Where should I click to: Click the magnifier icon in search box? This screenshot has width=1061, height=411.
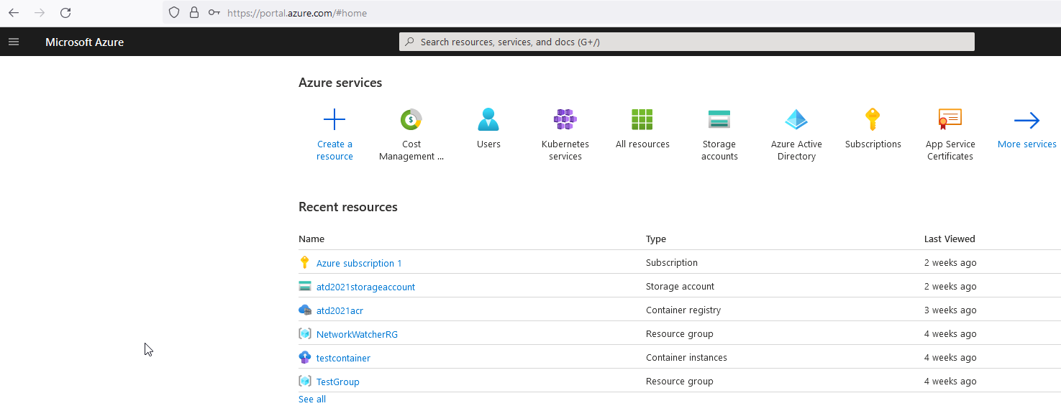pyautogui.click(x=410, y=42)
